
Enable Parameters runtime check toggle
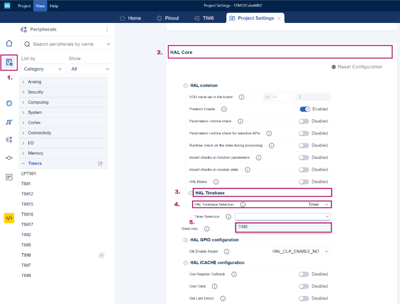[x=304, y=121]
